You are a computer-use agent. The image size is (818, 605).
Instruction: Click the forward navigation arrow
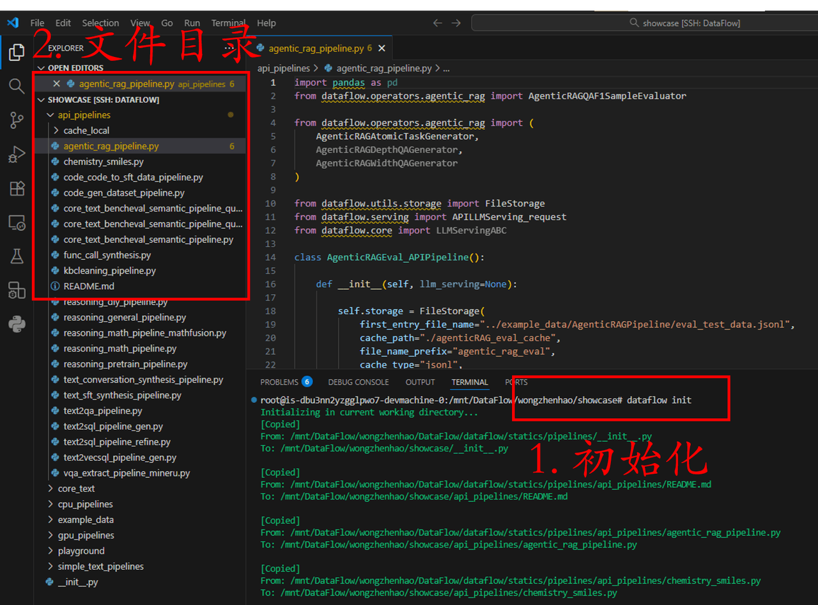[x=456, y=22]
